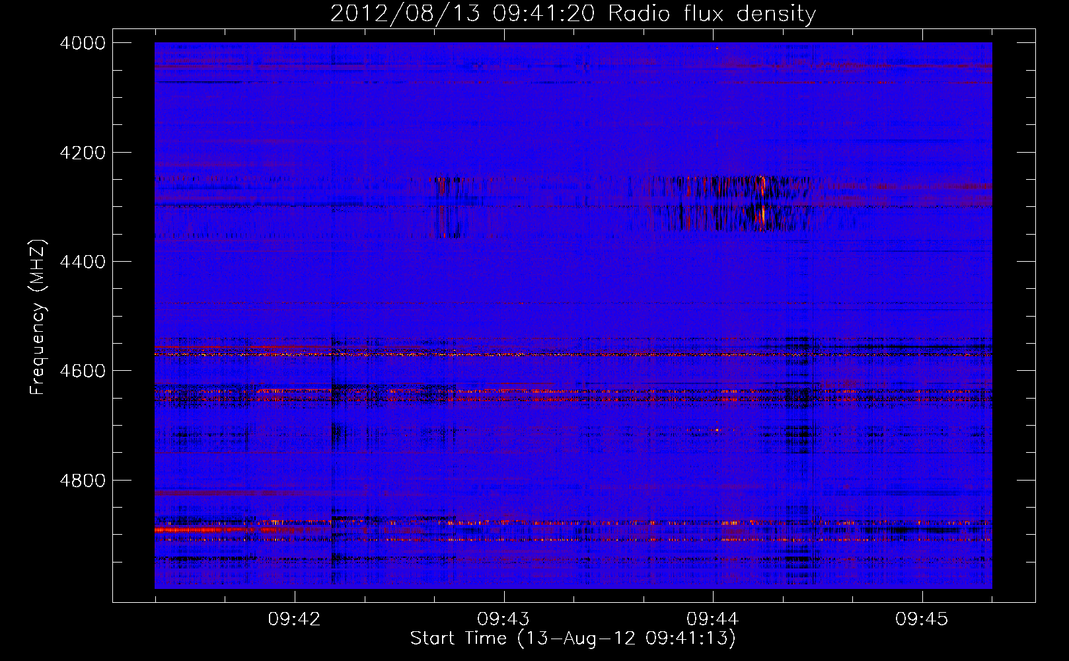Click the 4400 frequency tick label
This screenshot has height=661, width=1069.
pos(83,262)
